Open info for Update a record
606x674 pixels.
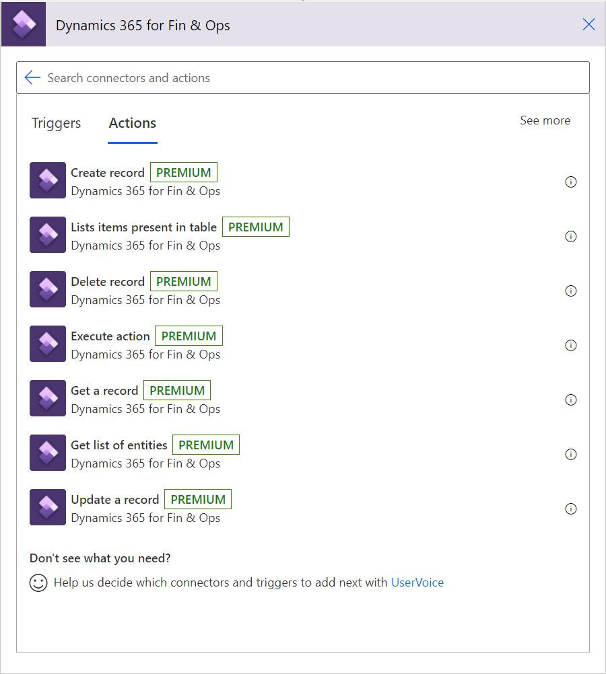571,509
